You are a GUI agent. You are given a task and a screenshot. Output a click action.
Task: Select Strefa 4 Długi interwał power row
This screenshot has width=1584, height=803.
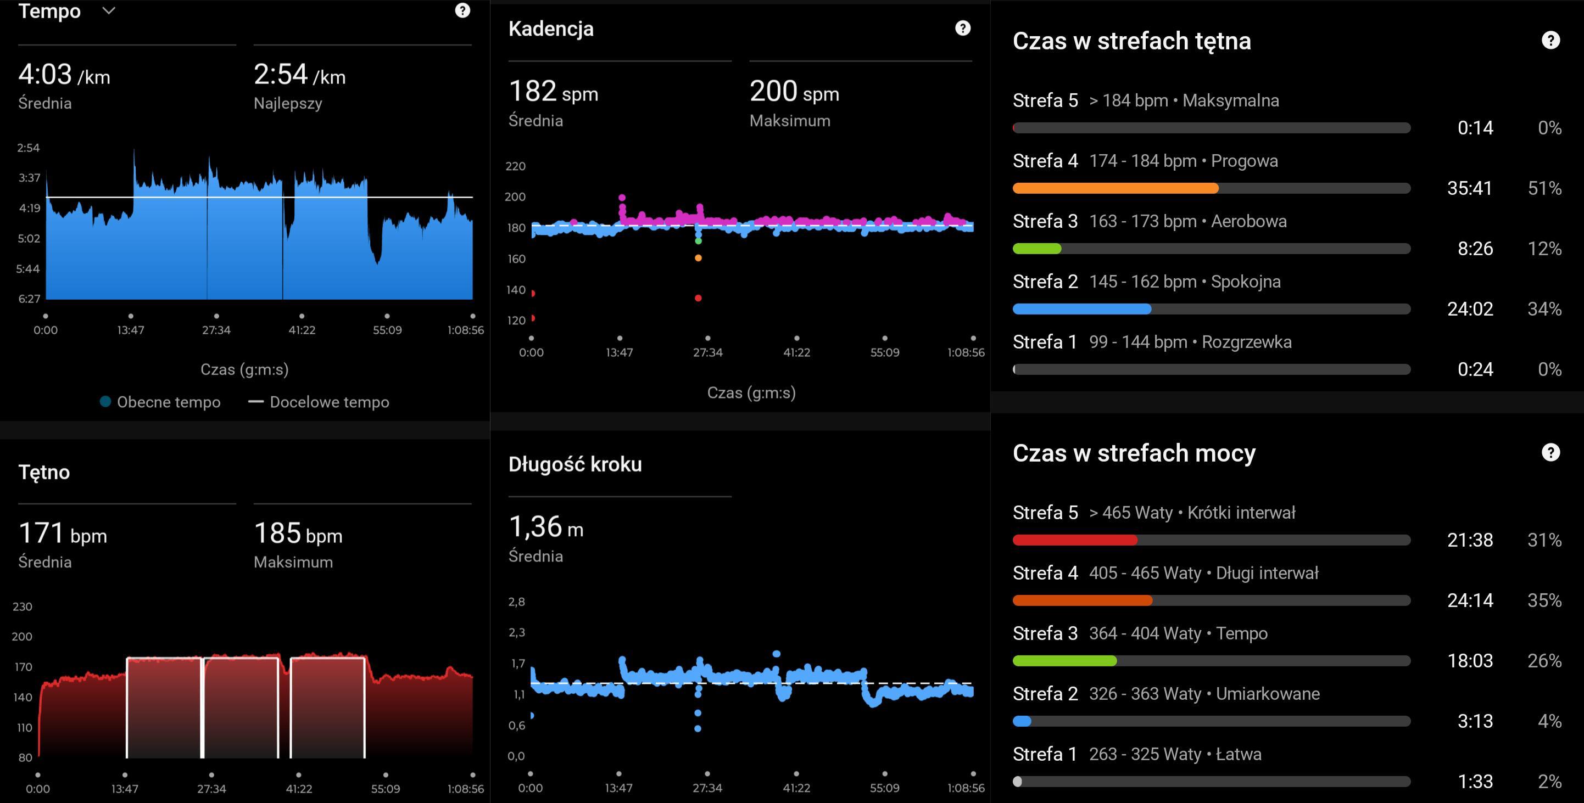coord(1165,573)
